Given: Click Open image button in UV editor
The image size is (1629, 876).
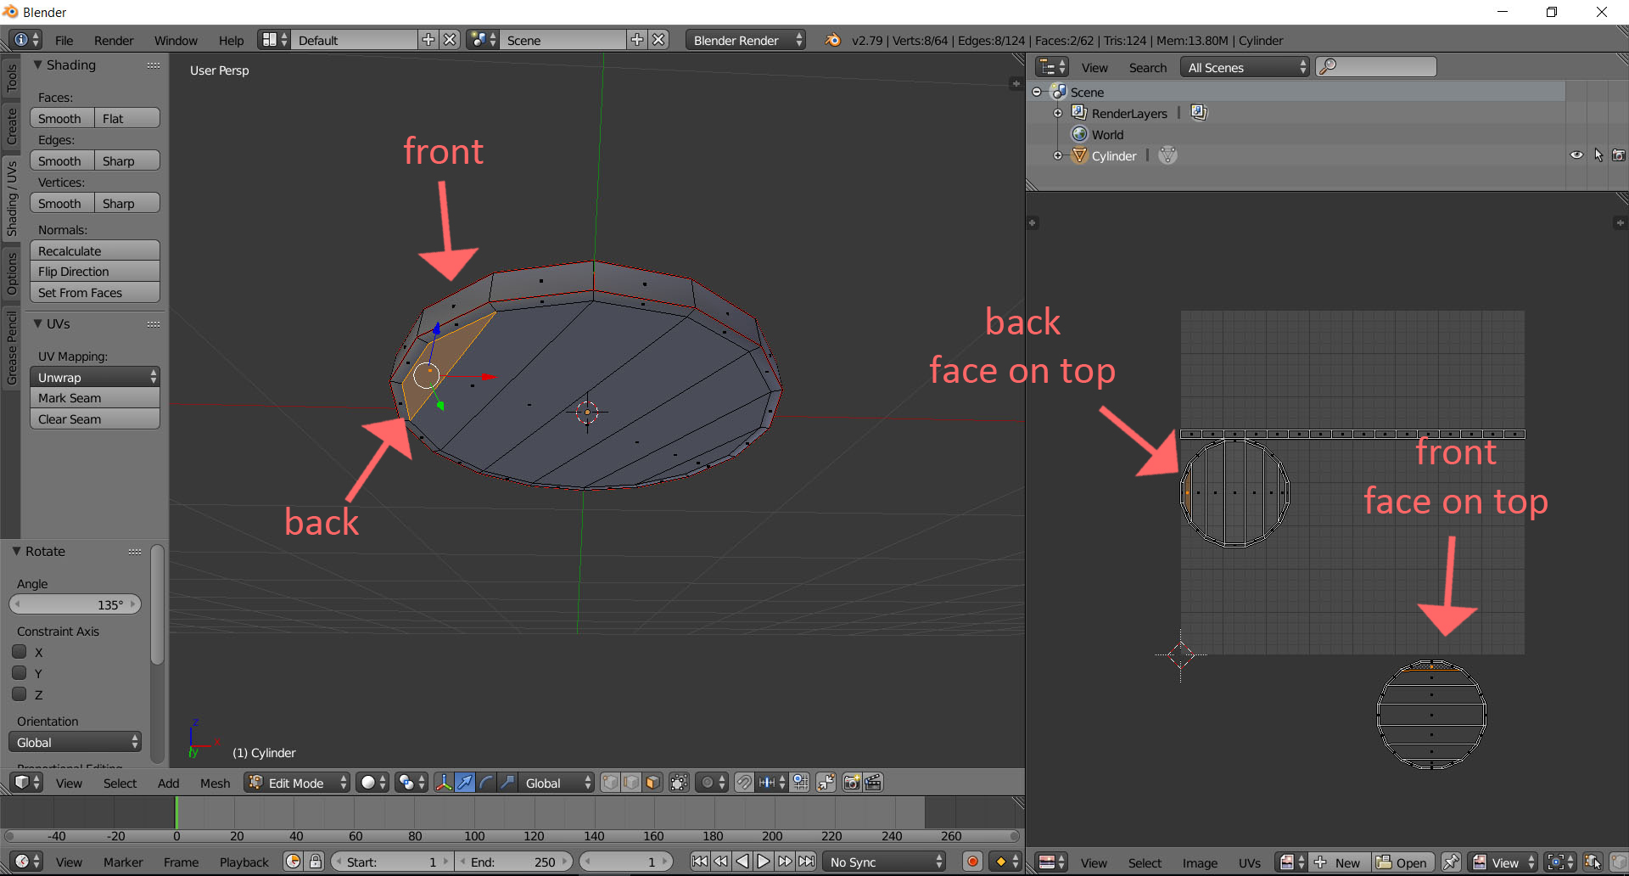Looking at the screenshot, I should click(1402, 862).
